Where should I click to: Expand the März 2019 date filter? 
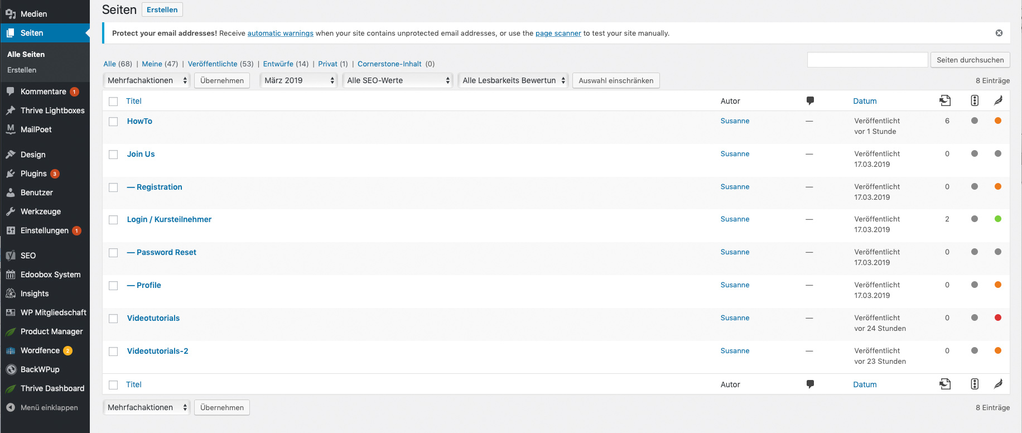pyautogui.click(x=298, y=80)
